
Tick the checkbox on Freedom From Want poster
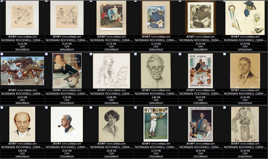tap(180, 54)
